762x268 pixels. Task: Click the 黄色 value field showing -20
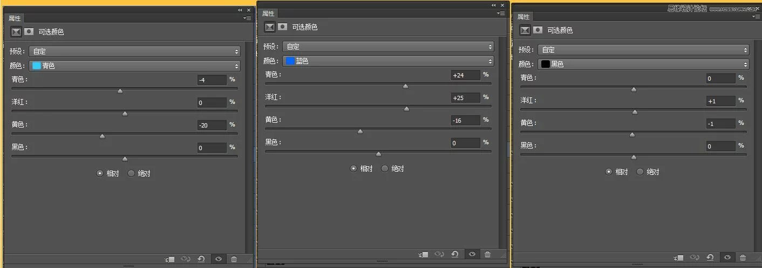click(x=212, y=125)
